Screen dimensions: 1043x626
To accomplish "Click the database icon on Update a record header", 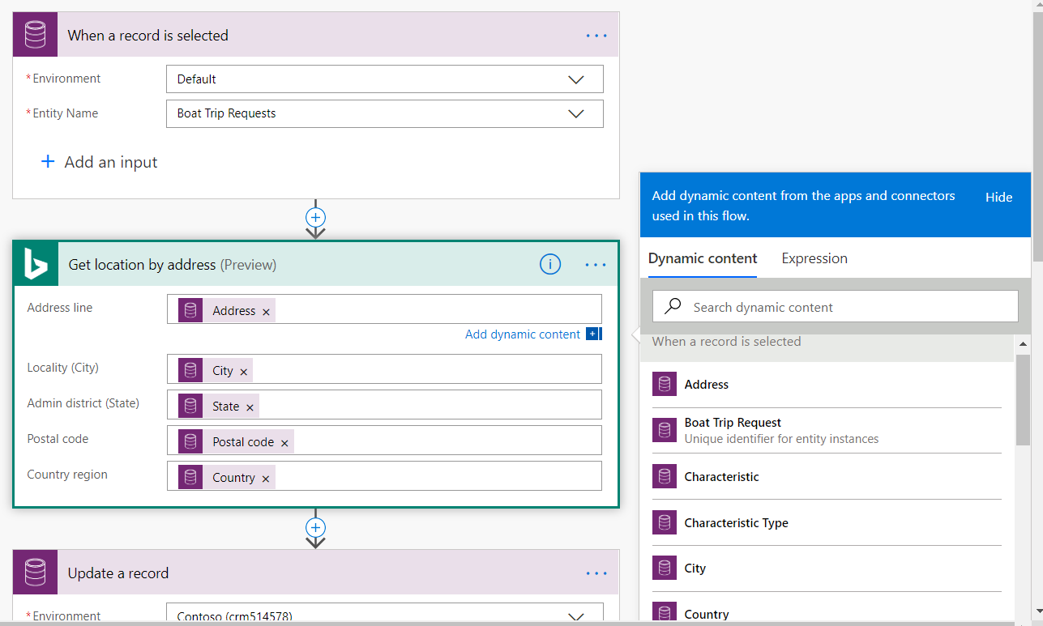I will [x=36, y=573].
